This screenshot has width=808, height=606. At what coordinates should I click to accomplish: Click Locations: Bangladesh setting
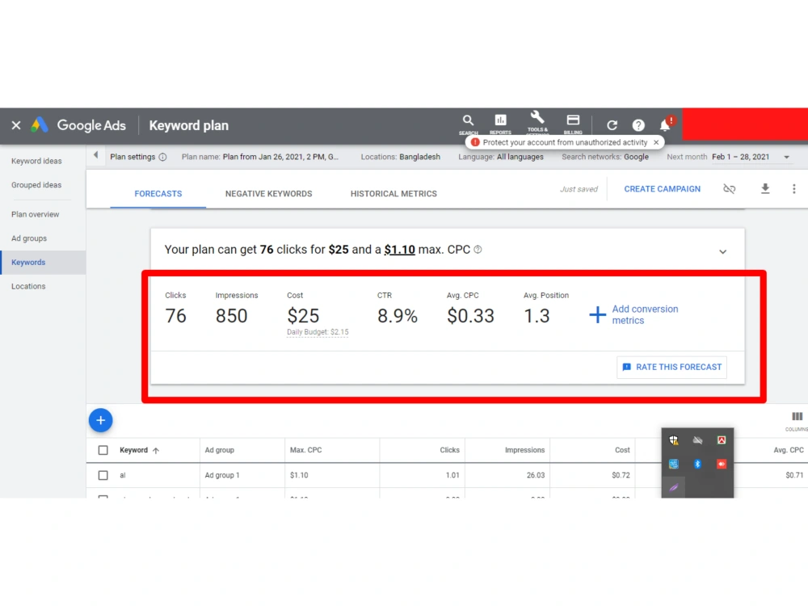tap(401, 158)
